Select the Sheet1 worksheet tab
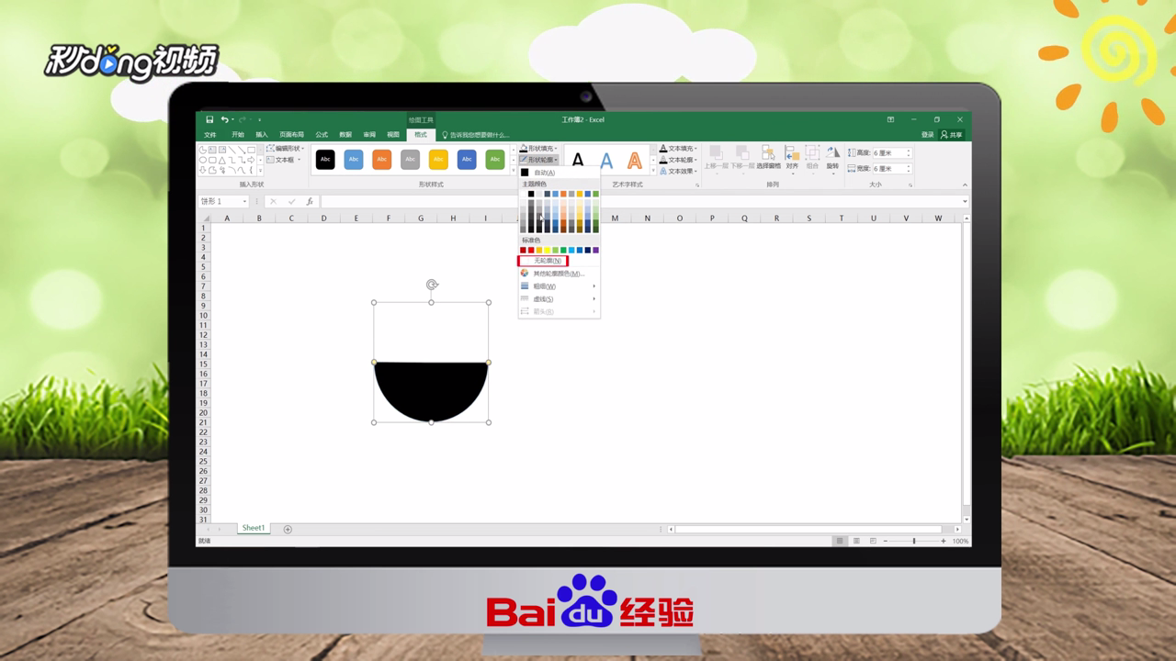The height and width of the screenshot is (661, 1176). pyautogui.click(x=253, y=528)
